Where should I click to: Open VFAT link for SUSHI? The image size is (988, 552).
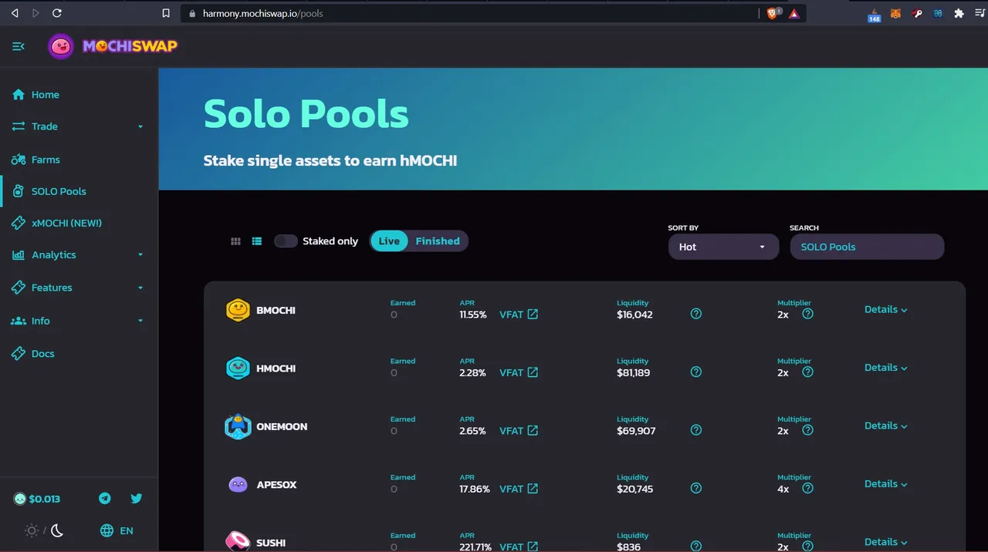[x=519, y=547]
